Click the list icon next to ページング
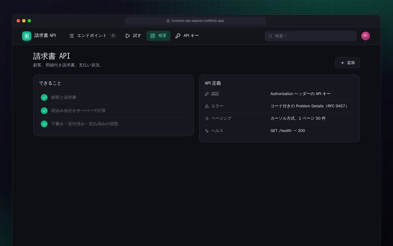Image resolution: width=393 pixels, height=246 pixels. (207, 118)
